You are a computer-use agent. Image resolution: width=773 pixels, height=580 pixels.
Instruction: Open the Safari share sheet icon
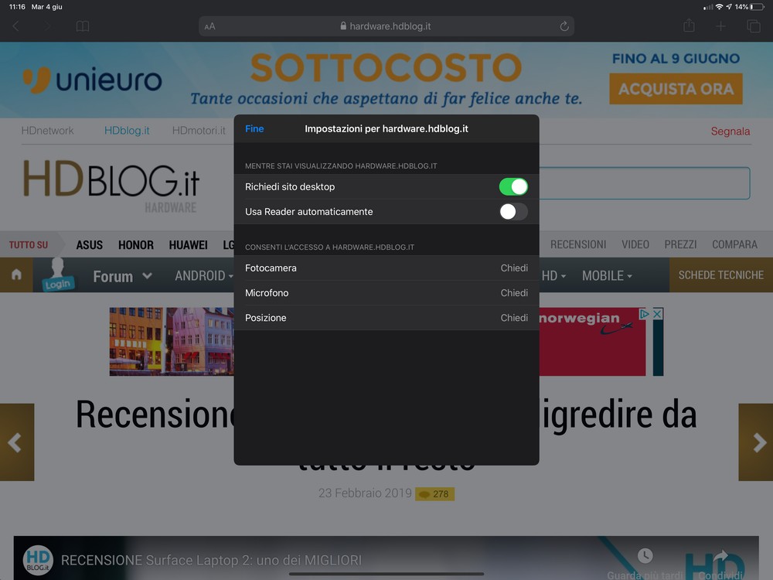pos(689,26)
